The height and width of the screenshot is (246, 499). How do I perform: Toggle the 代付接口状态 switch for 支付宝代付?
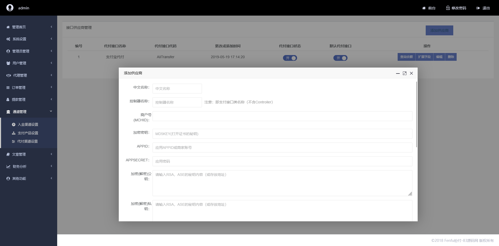[x=290, y=58]
